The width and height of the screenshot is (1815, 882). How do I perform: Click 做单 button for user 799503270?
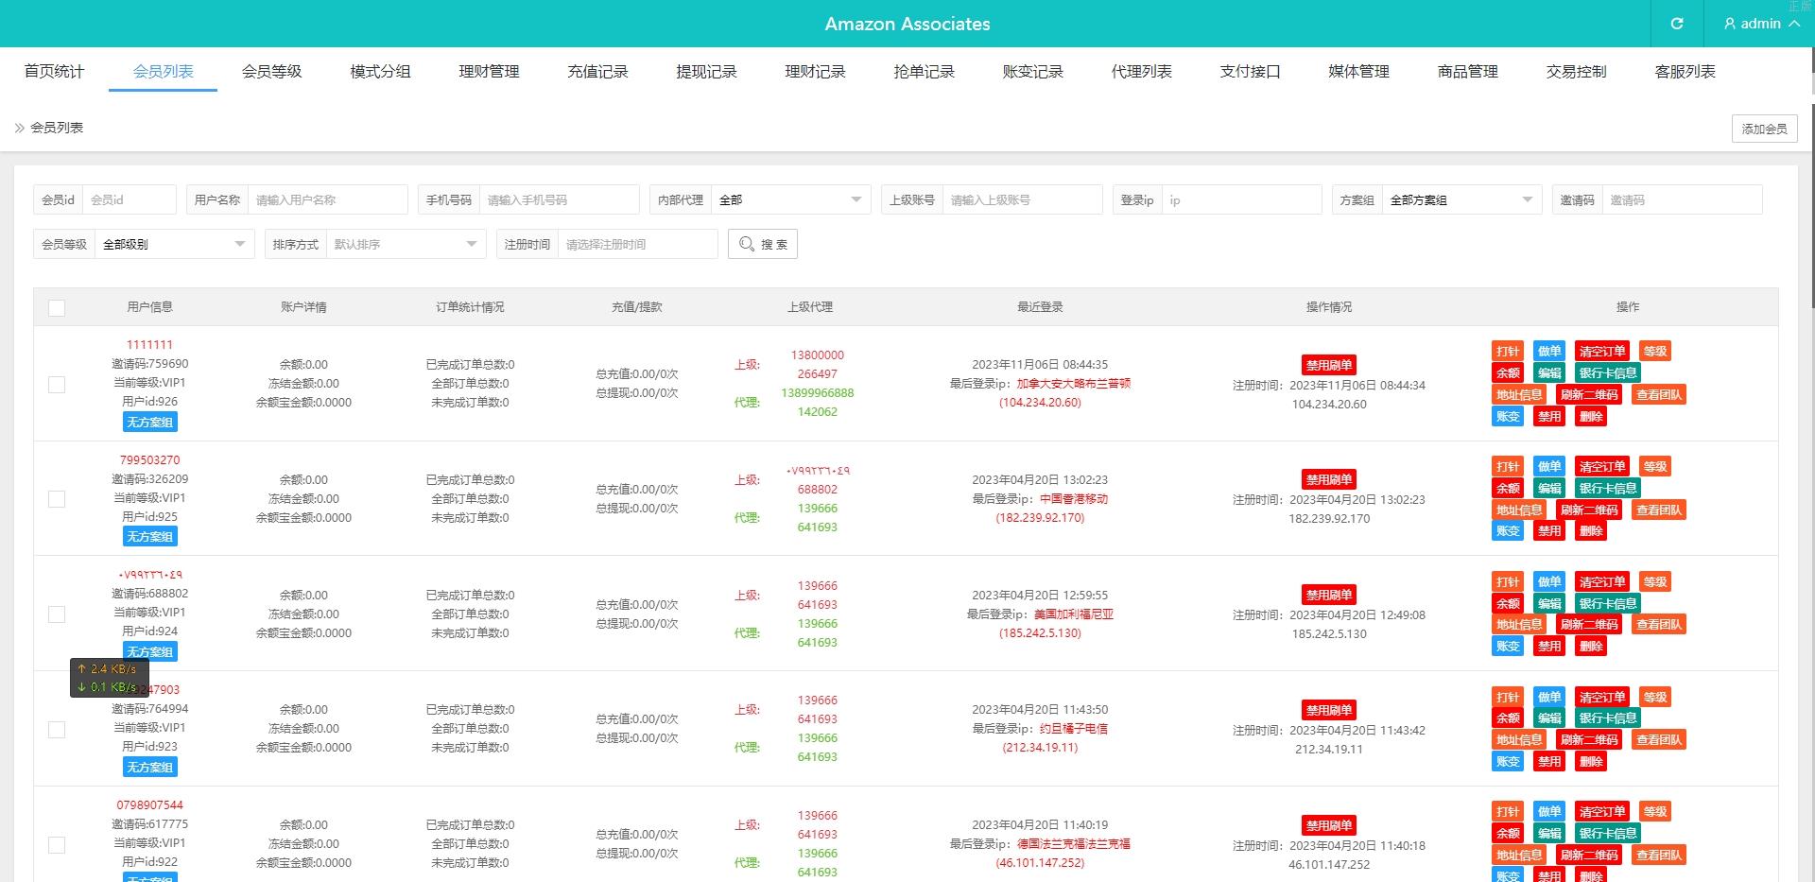pyautogui.click(x=1548, y=466)
